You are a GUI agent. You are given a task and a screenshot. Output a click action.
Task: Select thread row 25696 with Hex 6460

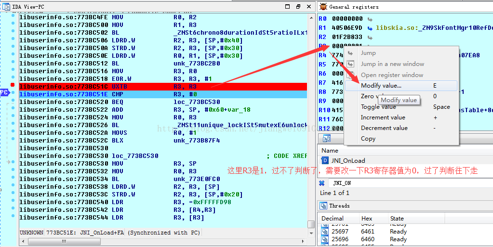(406, 239)
